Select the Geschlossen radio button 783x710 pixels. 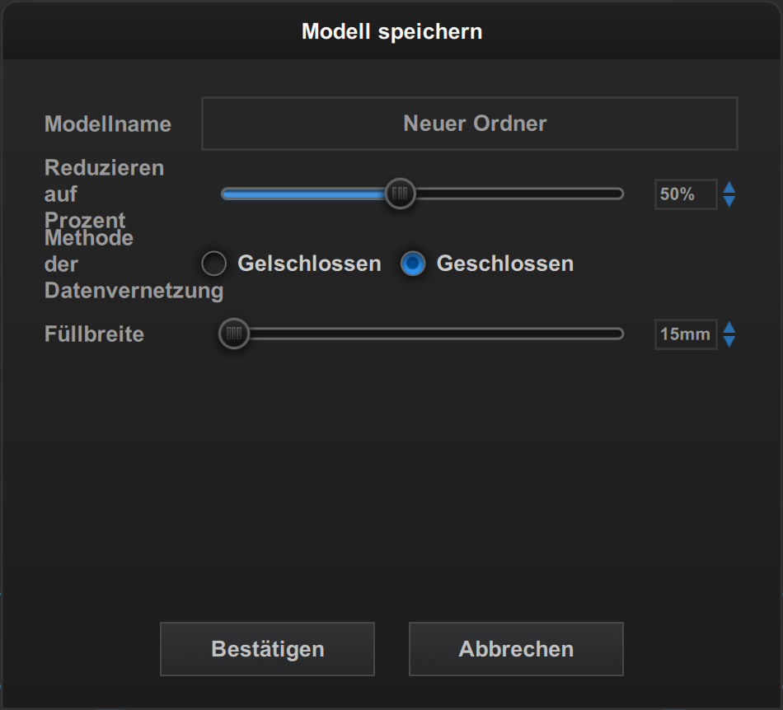click(x=413, y=264)
